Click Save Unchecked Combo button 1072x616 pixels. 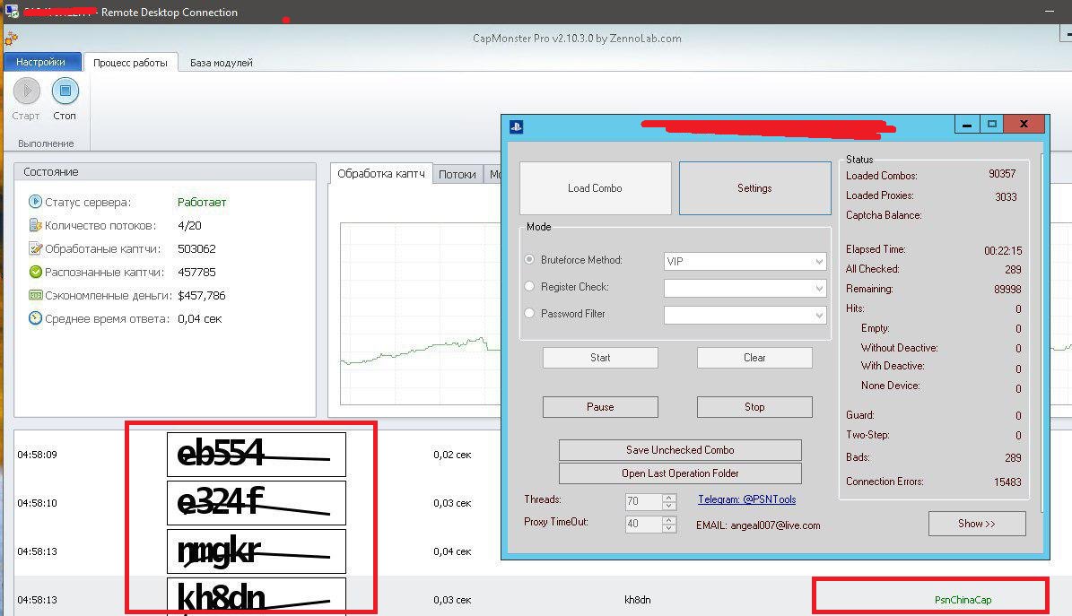pos(680,450)
